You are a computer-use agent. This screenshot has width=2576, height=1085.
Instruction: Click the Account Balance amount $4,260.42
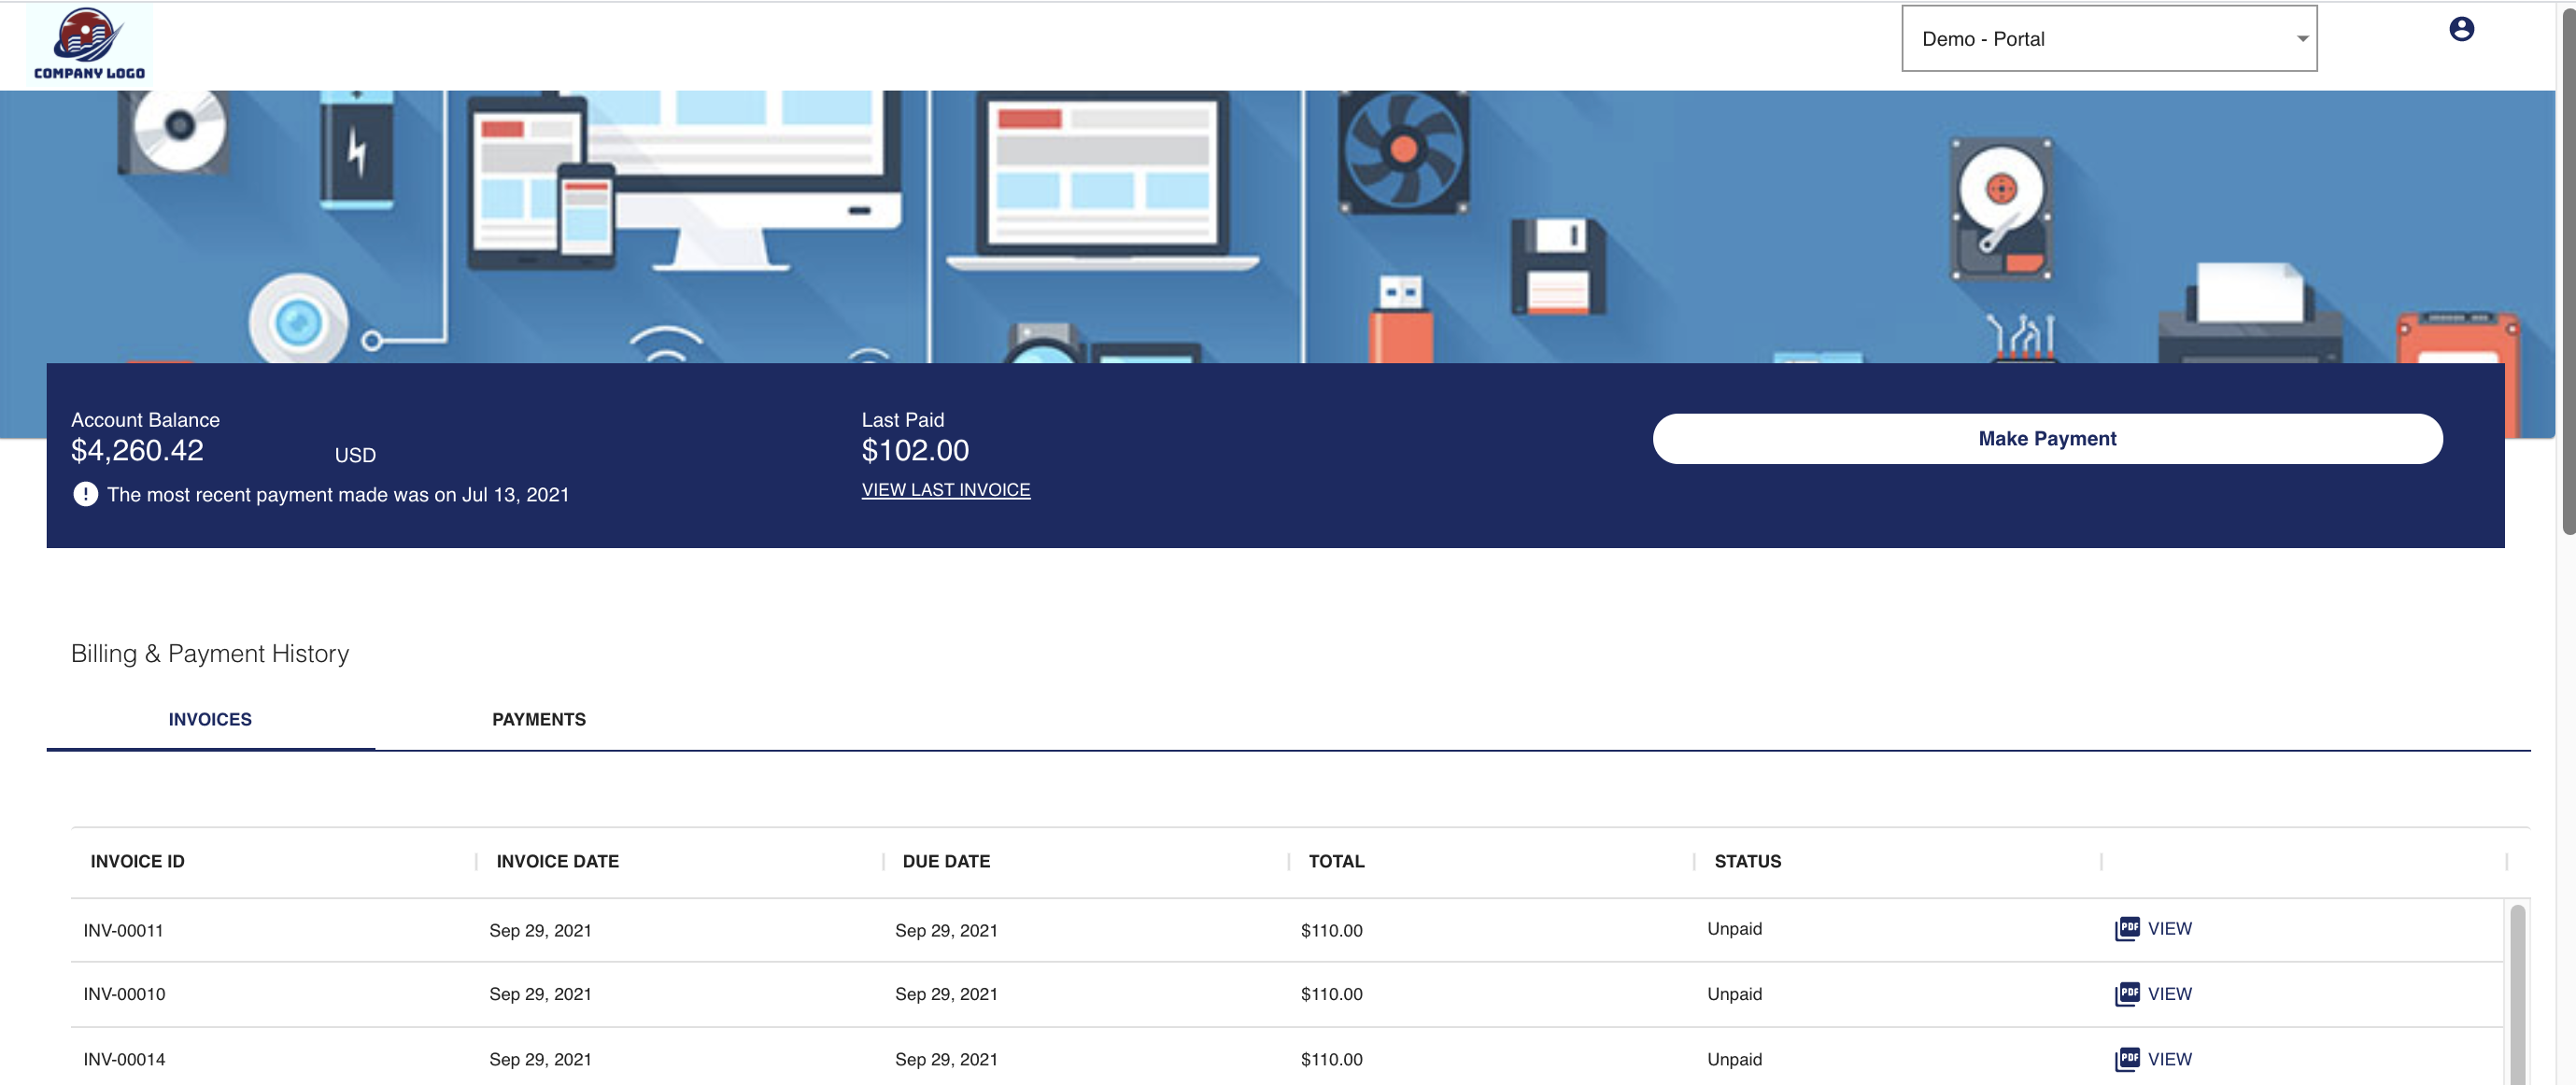[x=137, y=451]
